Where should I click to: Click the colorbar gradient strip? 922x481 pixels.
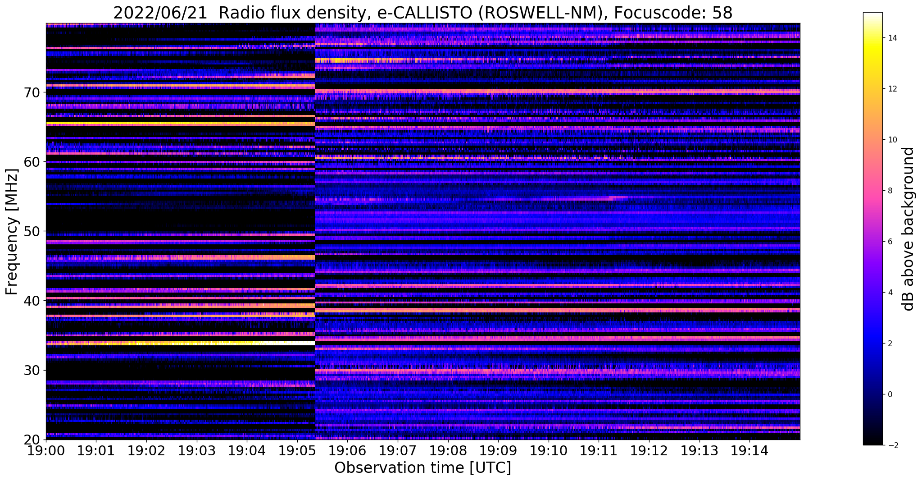click(872, 229)
